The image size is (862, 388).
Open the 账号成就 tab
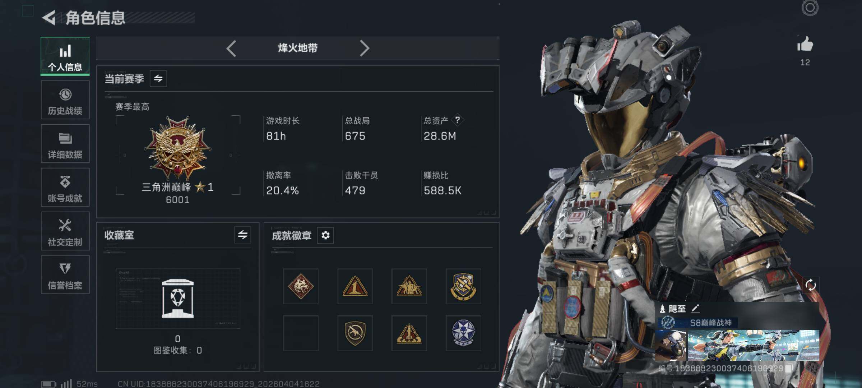65,188
